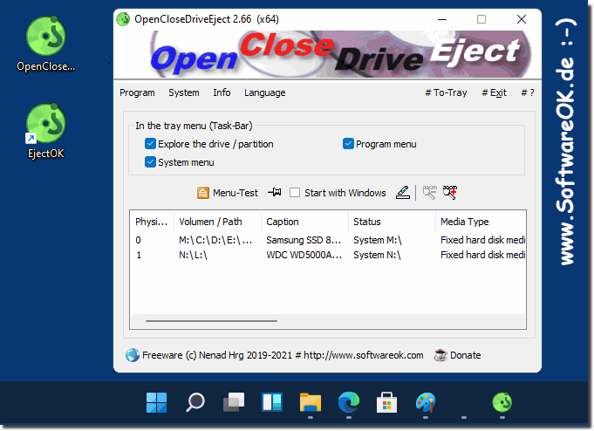Open the Language menu
This screenshot has width=594, height=431.
click(x=265, y=92)
